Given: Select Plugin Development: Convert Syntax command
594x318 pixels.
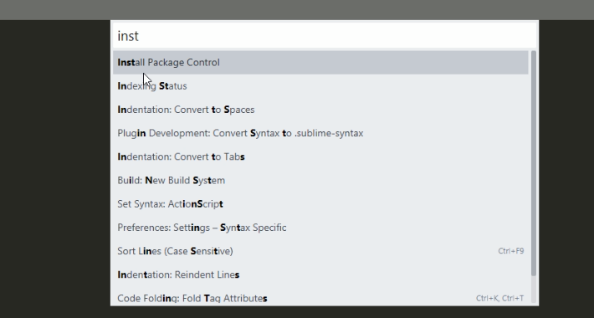Looking at the screenshot, I should point(320,133).
